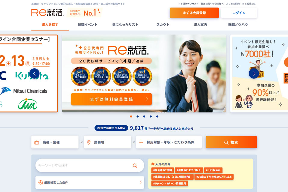Click the briefcase icon in 職種・業種 field
The width and height of the screenshot is (288, 192).
37,142
